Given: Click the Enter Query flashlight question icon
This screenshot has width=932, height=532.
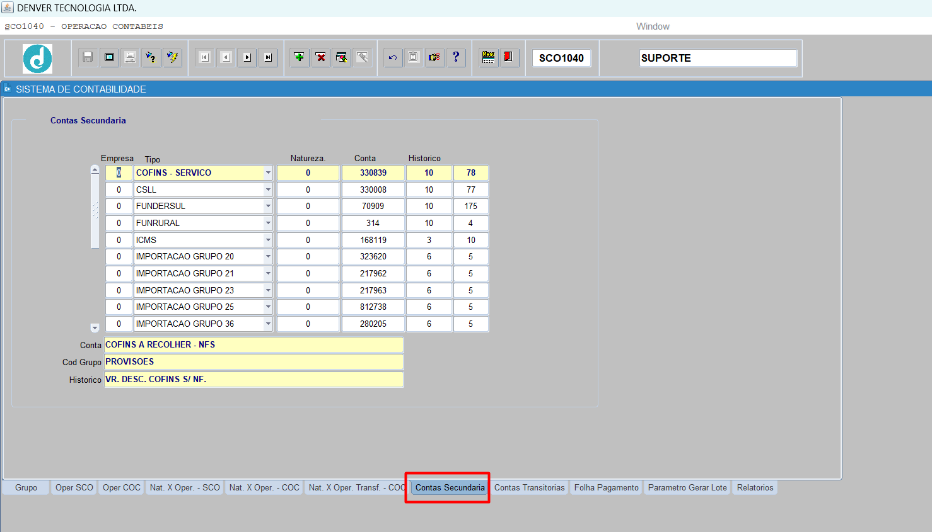Looking at the screenshot, I should pyautogui.click(x=151, y=57).
